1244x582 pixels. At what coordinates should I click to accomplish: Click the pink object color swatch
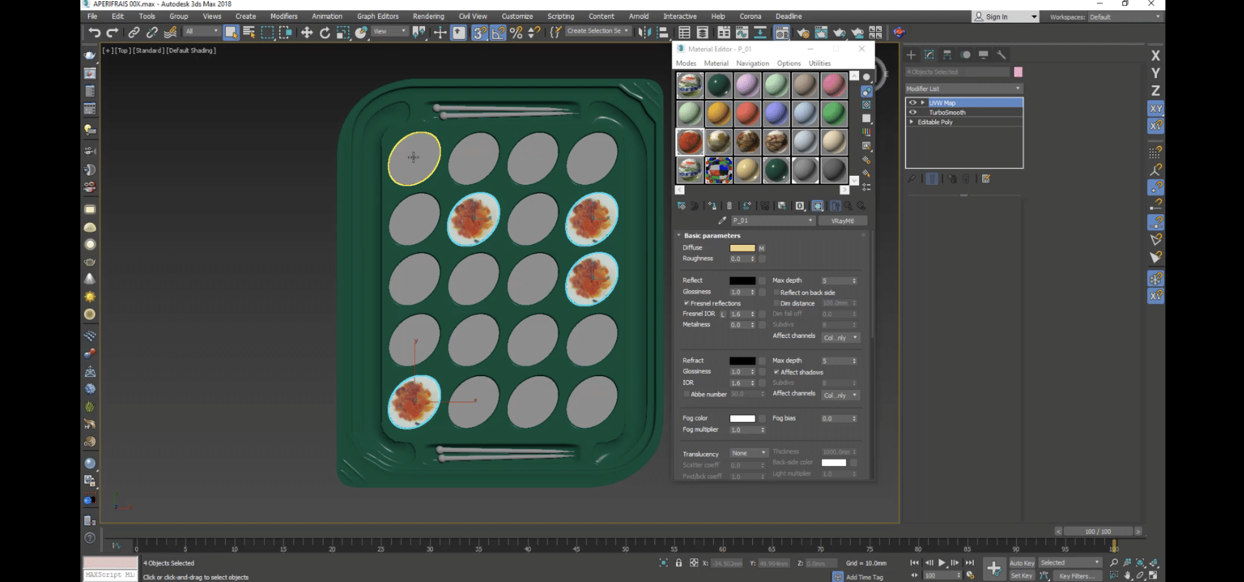pos(1018,72)
